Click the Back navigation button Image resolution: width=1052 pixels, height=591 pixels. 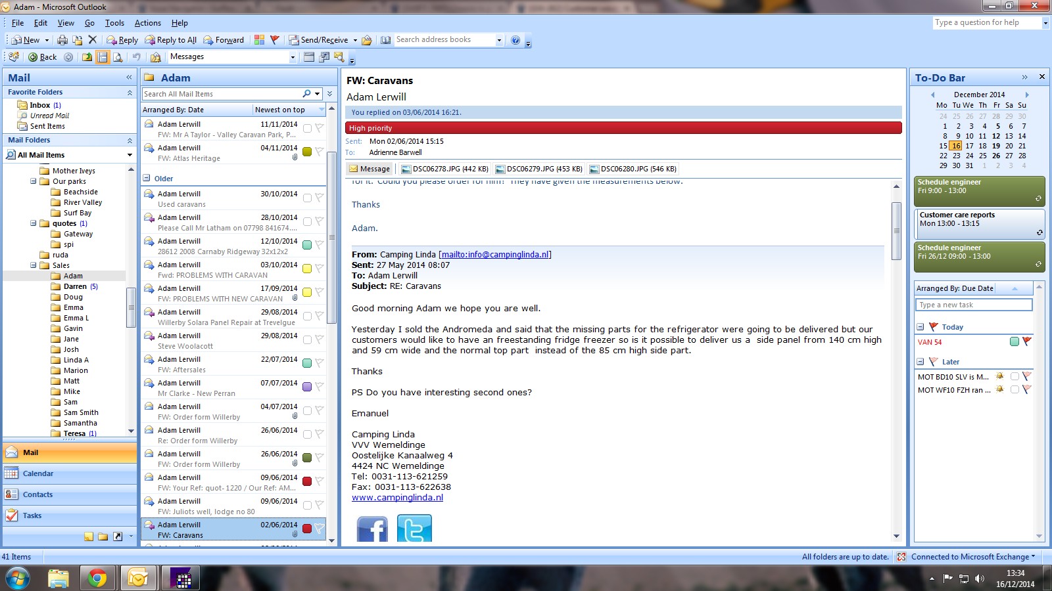tap(43, 57)
